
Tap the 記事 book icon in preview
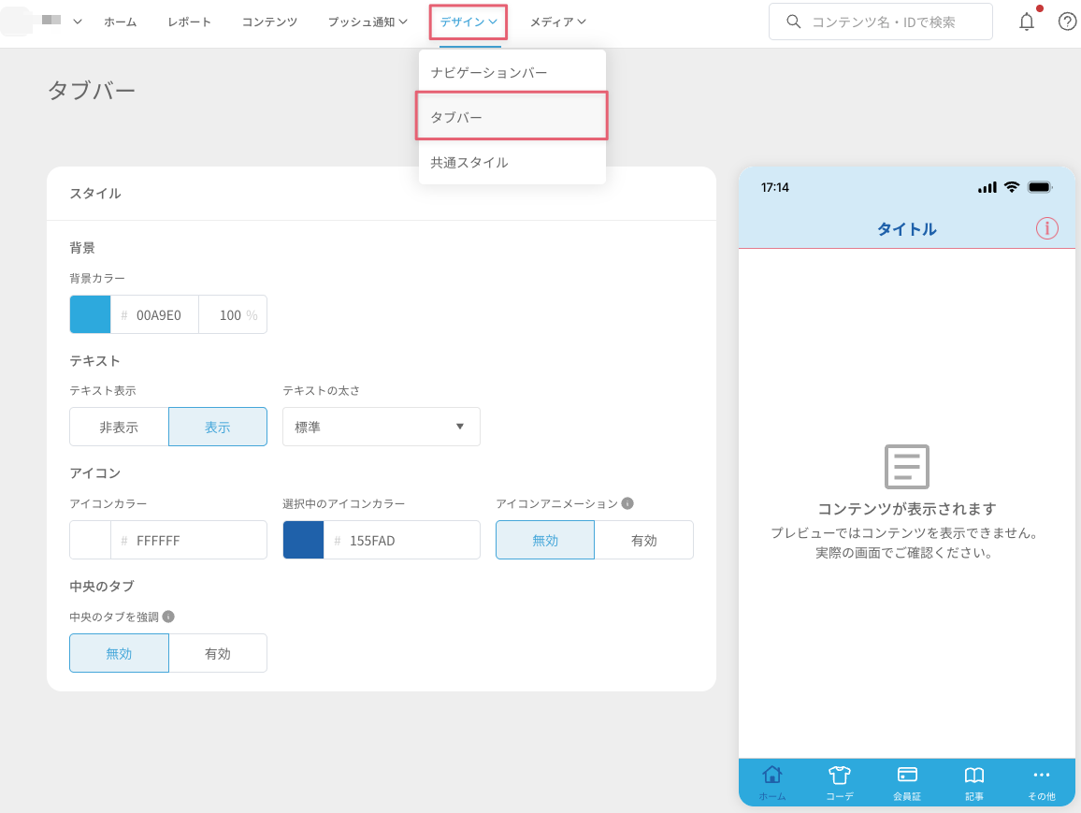[x=974, y=775]
